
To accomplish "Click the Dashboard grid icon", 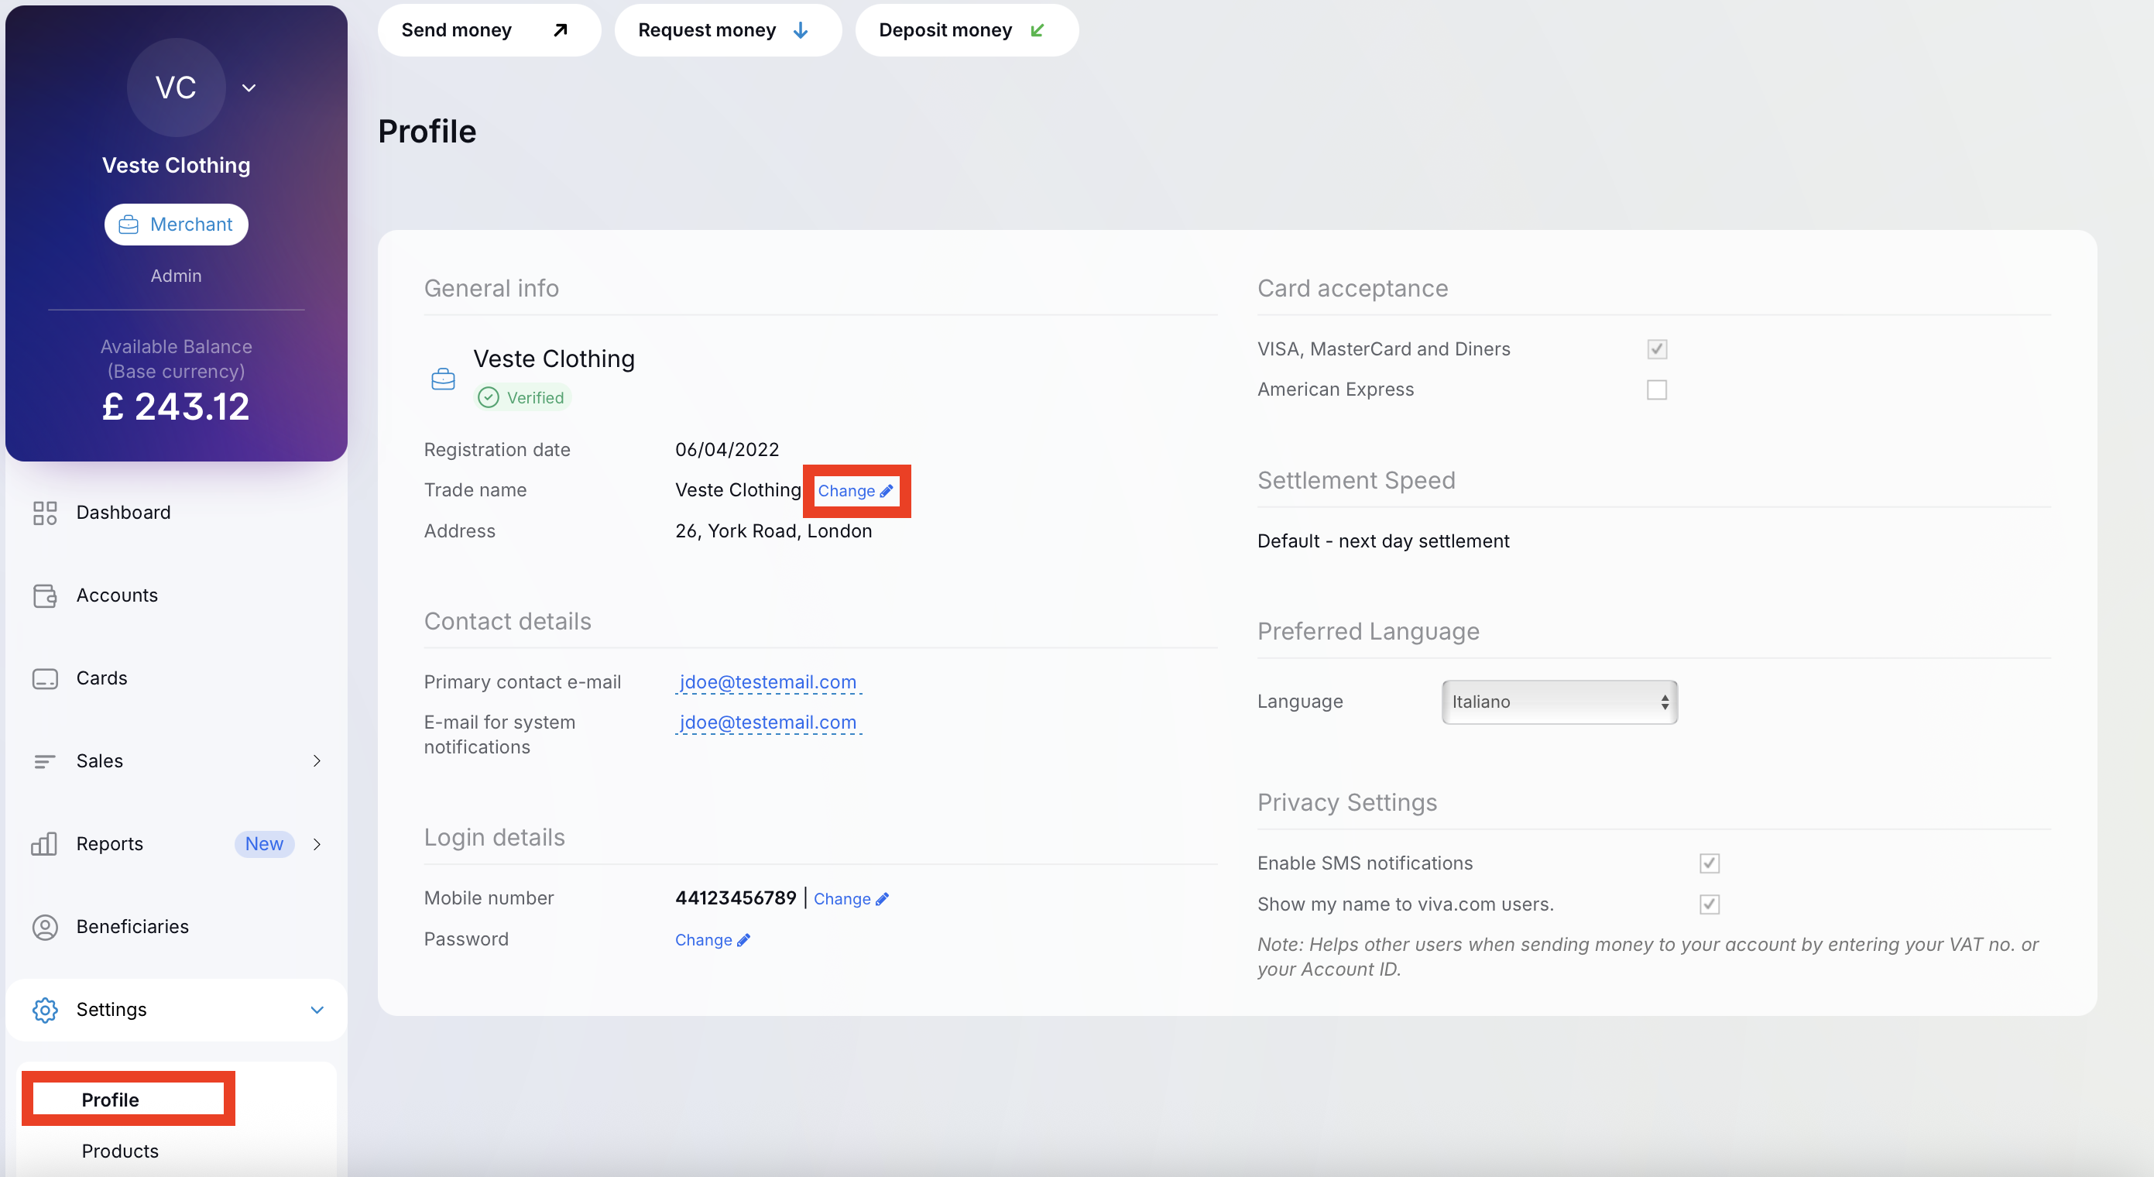I will point(44,513).
